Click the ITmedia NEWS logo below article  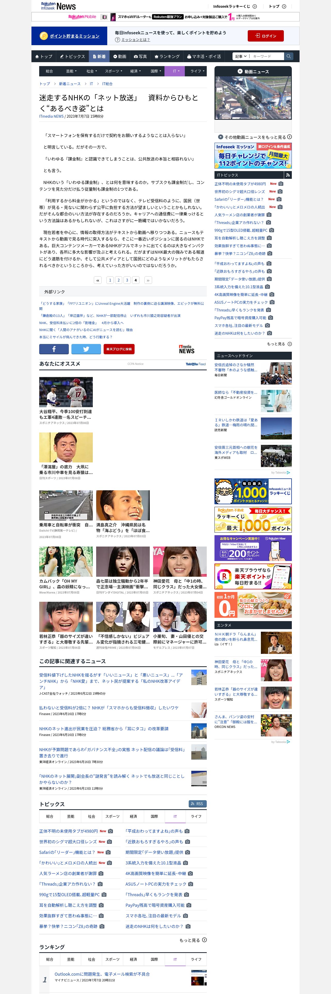click(186, 349)
